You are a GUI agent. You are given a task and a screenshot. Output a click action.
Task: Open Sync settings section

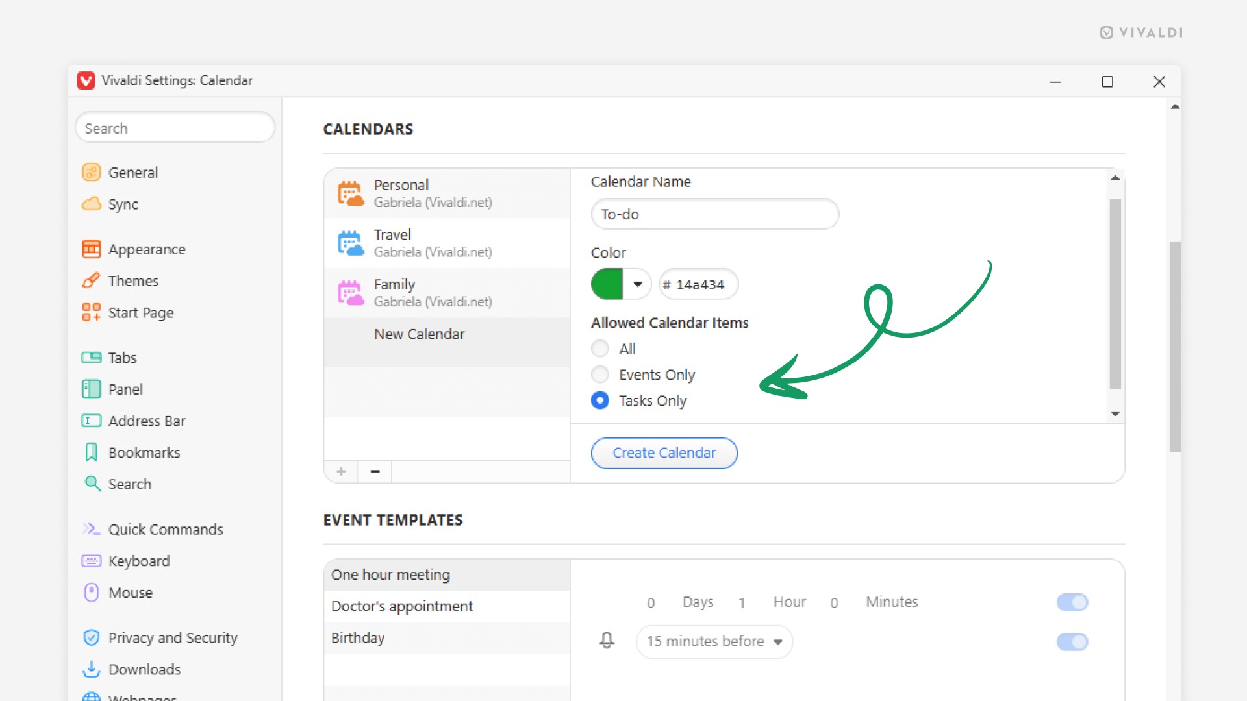click(123, 204)
